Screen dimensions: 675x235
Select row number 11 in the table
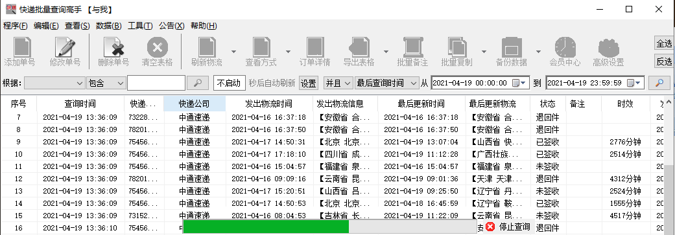[x=19, y=166]
